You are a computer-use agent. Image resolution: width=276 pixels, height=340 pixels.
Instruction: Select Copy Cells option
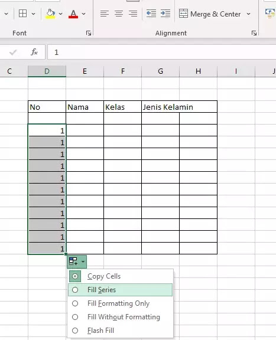click(121, 276)
